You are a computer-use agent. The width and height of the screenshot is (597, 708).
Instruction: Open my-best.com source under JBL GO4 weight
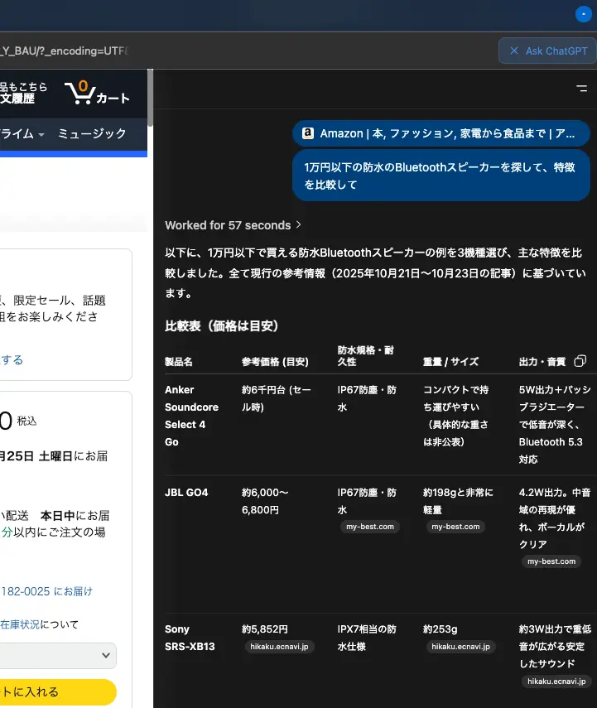click(455, 527)
